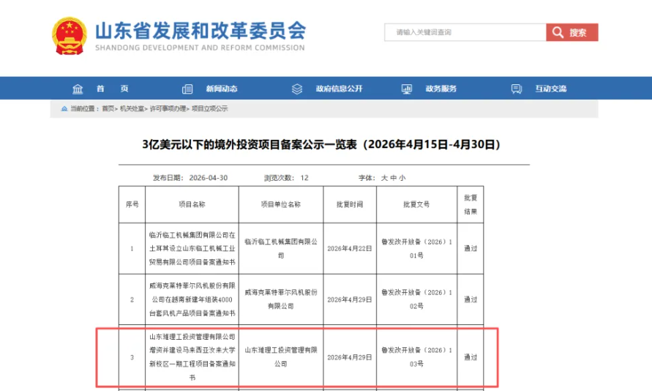Click document number ending 103号

pyautogui.click(x=416, y=357)
